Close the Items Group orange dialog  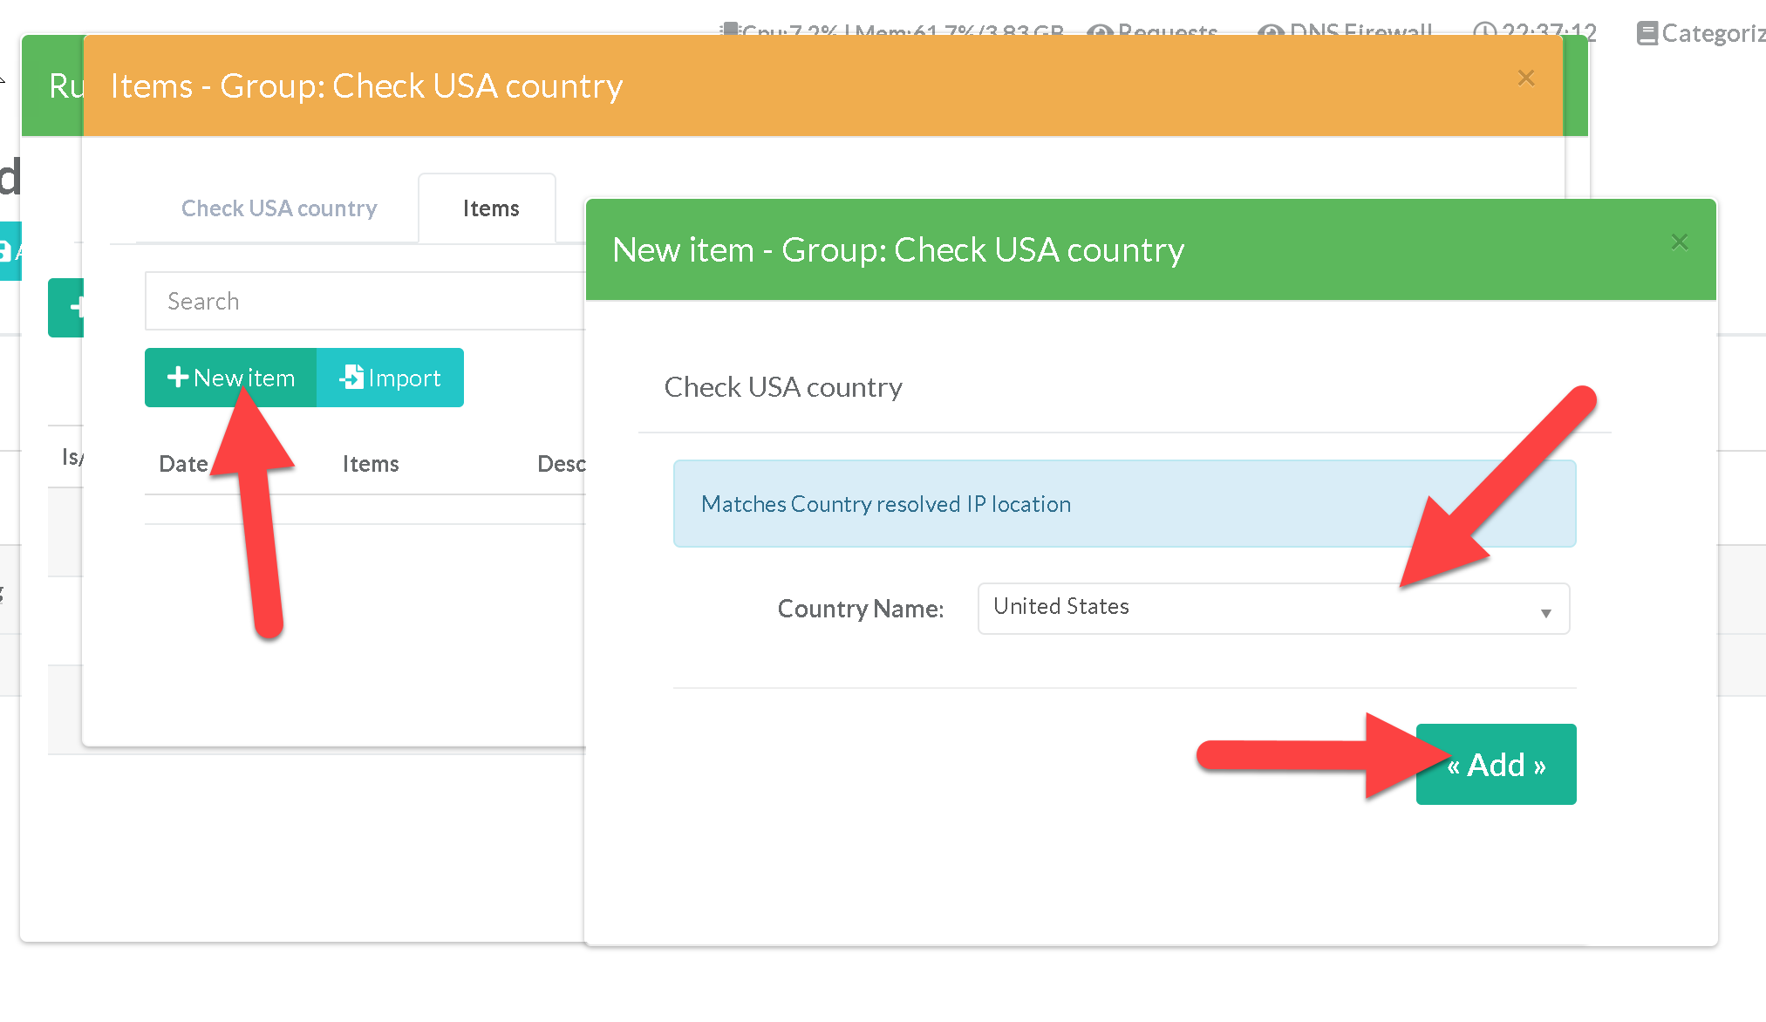coord(1526,78)
